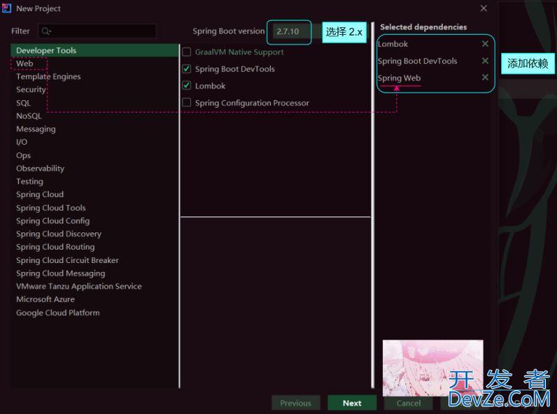Select the I/O category
This screenshot has height=414, width=557.
tap(95, 142)
